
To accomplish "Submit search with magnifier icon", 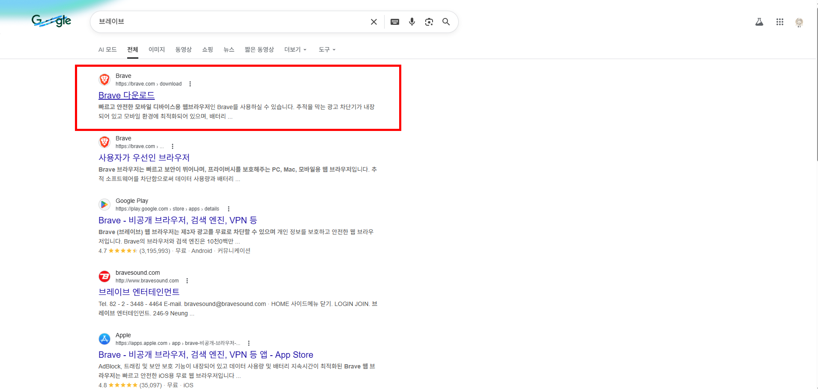I will pos(446,22).
